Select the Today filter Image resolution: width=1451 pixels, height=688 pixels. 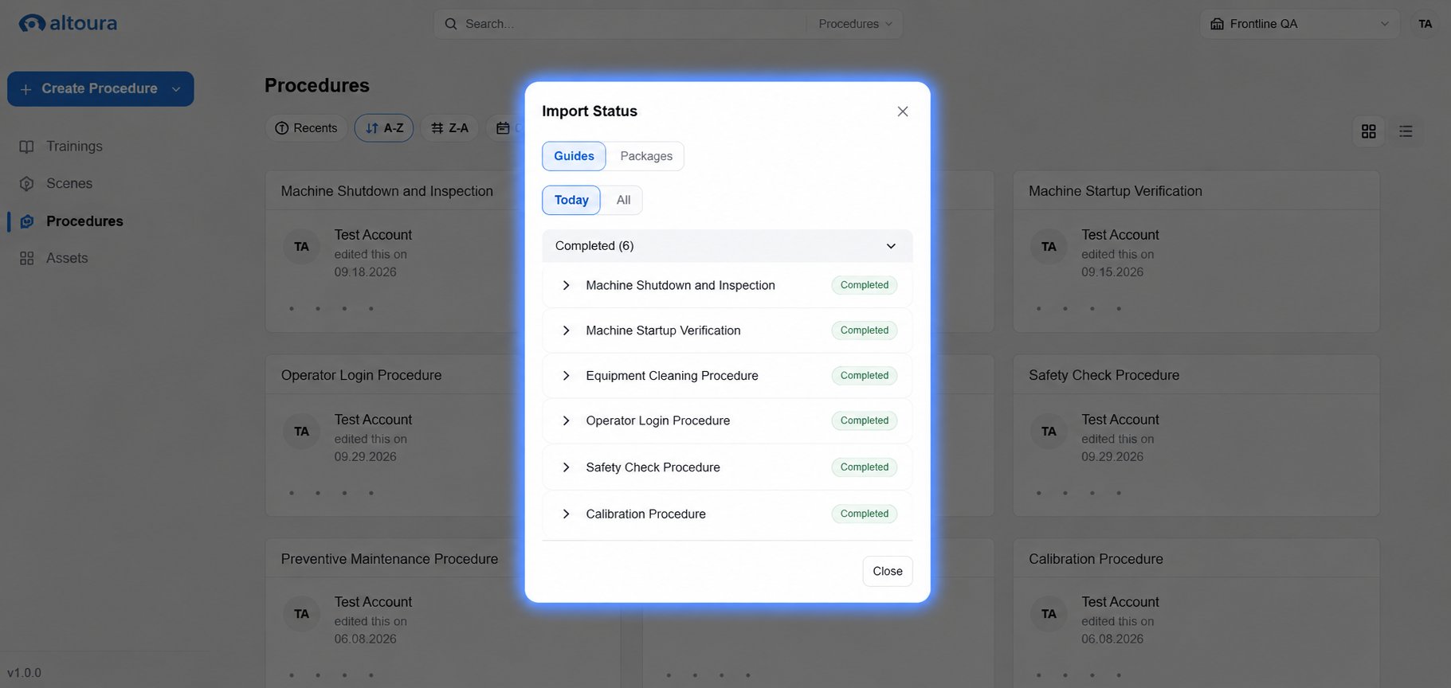tap(571, 200)
